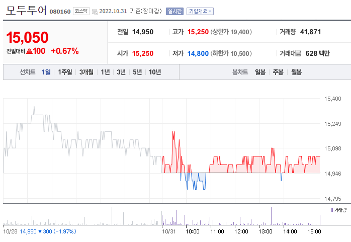Click the 11:00 time axis label

click(217, 231)
